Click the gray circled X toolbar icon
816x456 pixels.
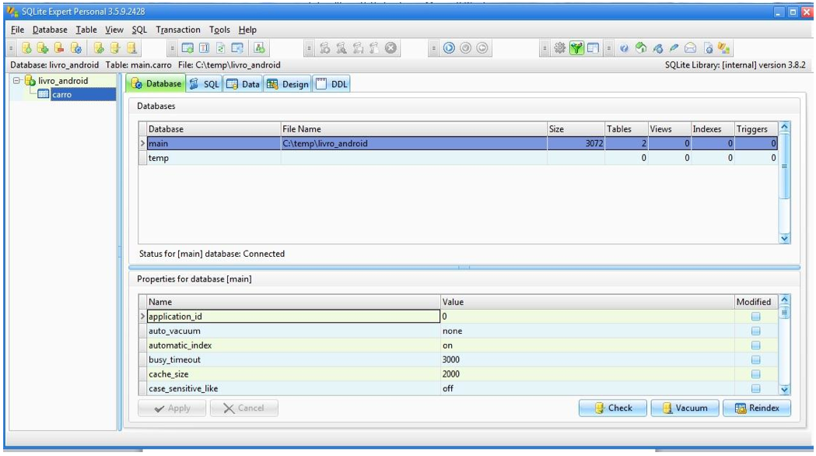click(390, 48)
